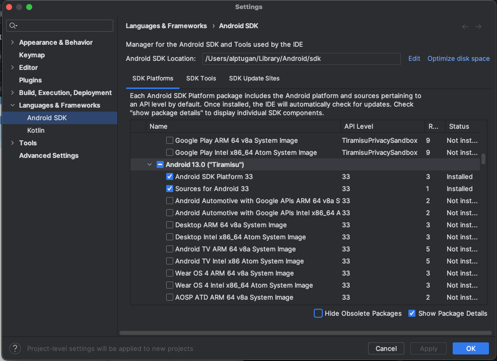Sort by Name column header
The height and width of the screenshot is (361, 497).
(243, 126)
